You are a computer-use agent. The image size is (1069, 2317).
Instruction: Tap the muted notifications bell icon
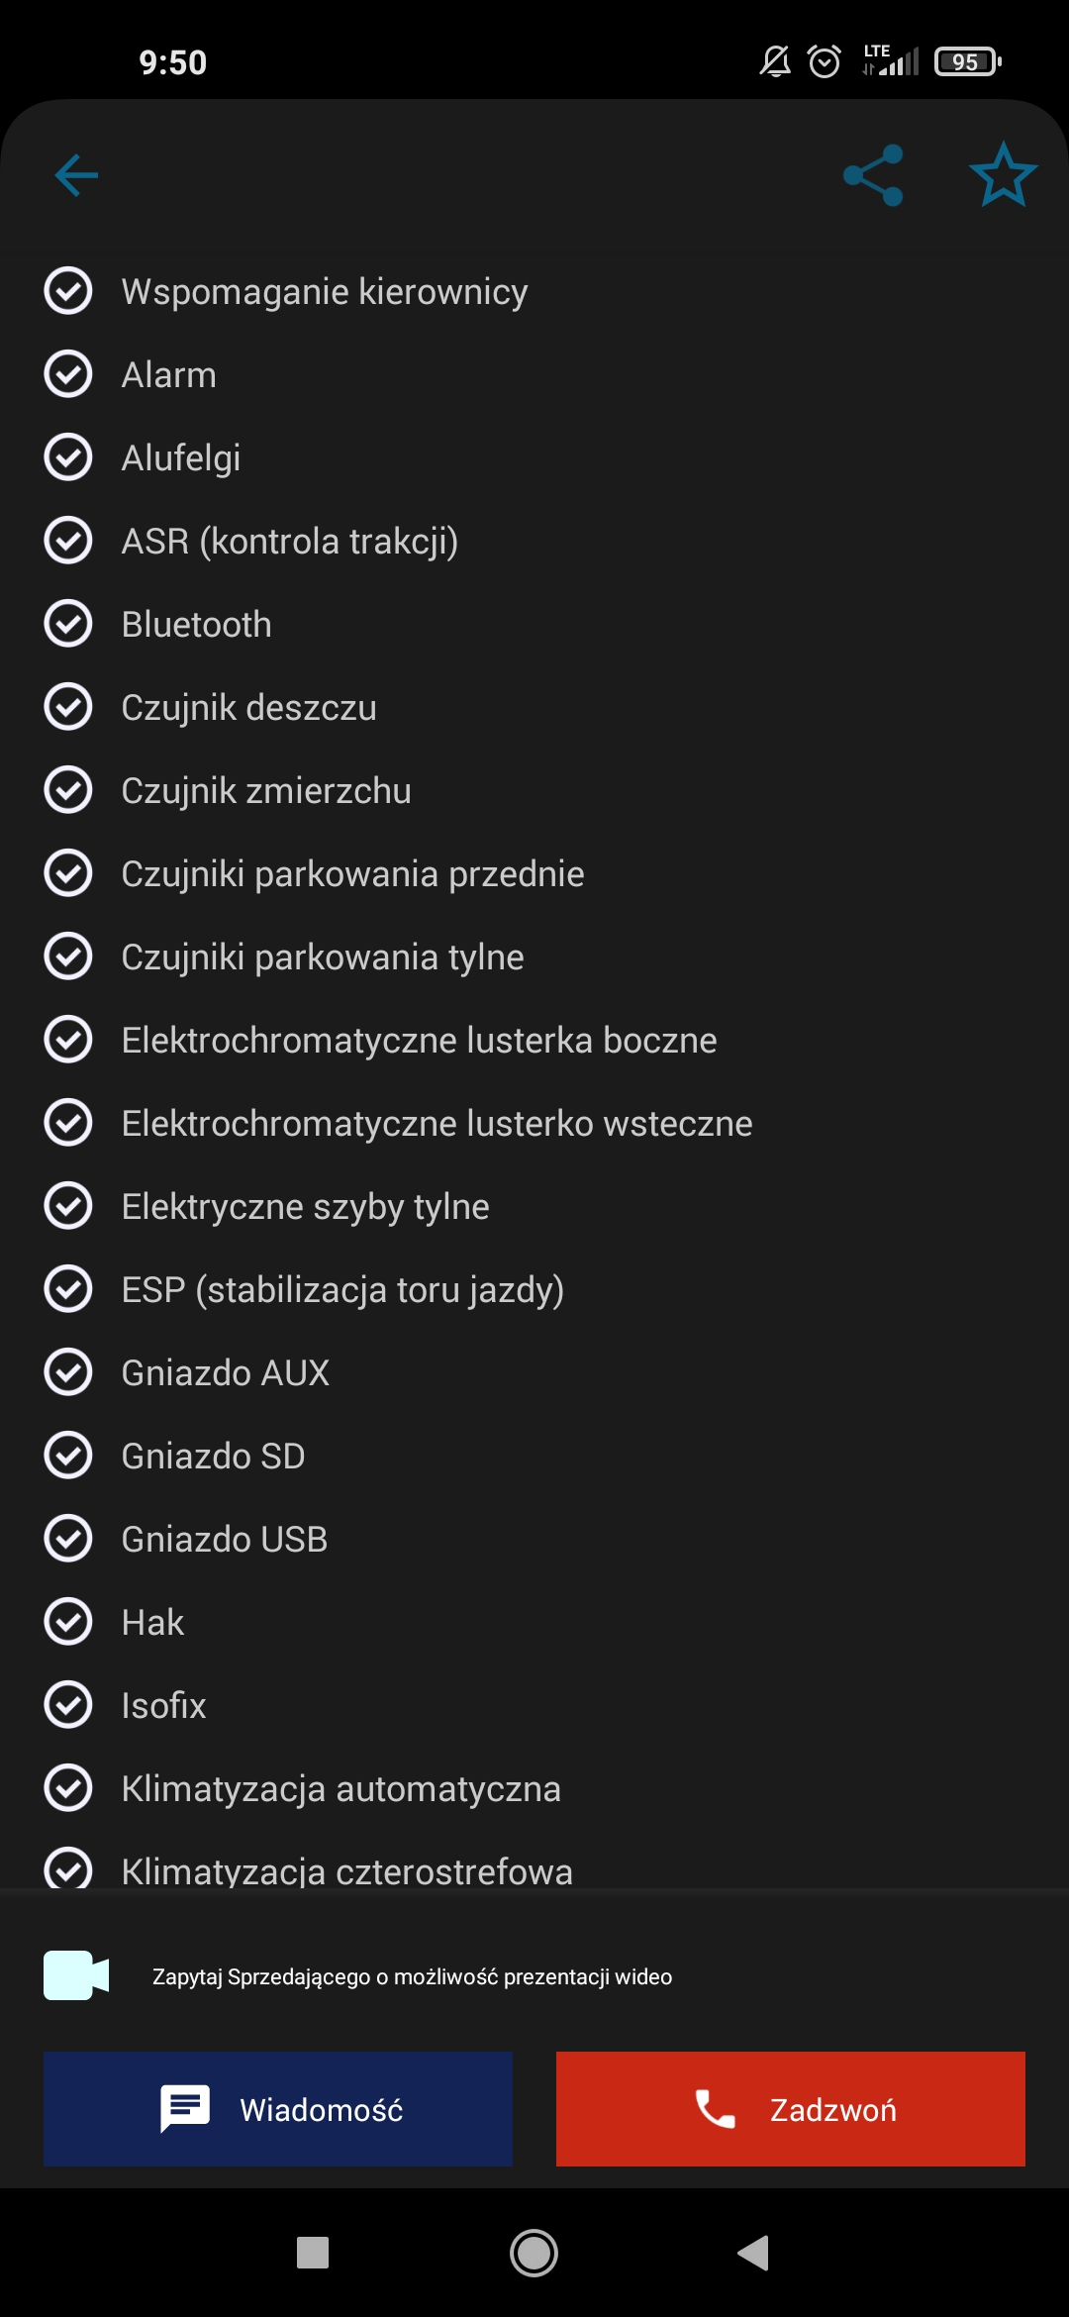pos(775,61)
